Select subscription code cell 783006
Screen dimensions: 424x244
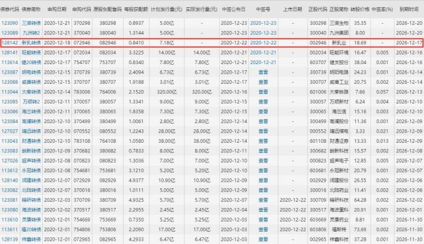click(82, 92)
